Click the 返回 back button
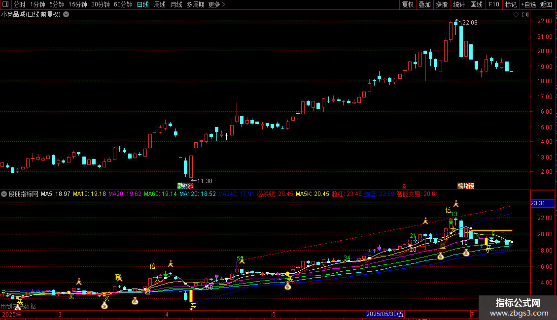 pyautogui.click(x=546, y=4)
